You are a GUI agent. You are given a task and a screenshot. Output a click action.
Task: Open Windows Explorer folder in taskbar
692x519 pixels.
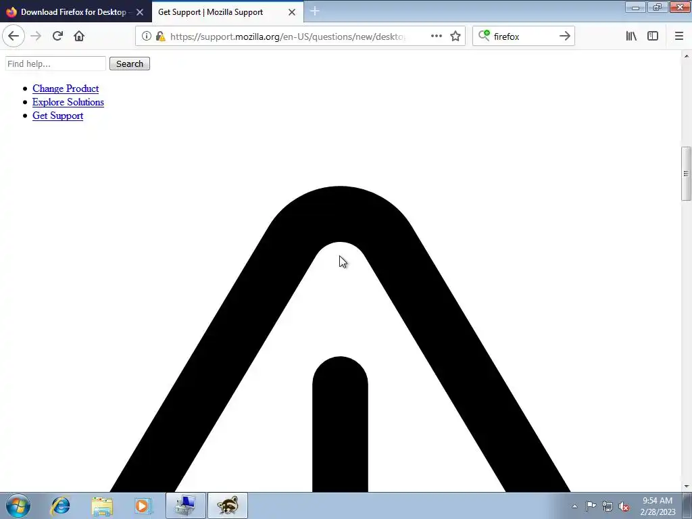coord(102,505)
